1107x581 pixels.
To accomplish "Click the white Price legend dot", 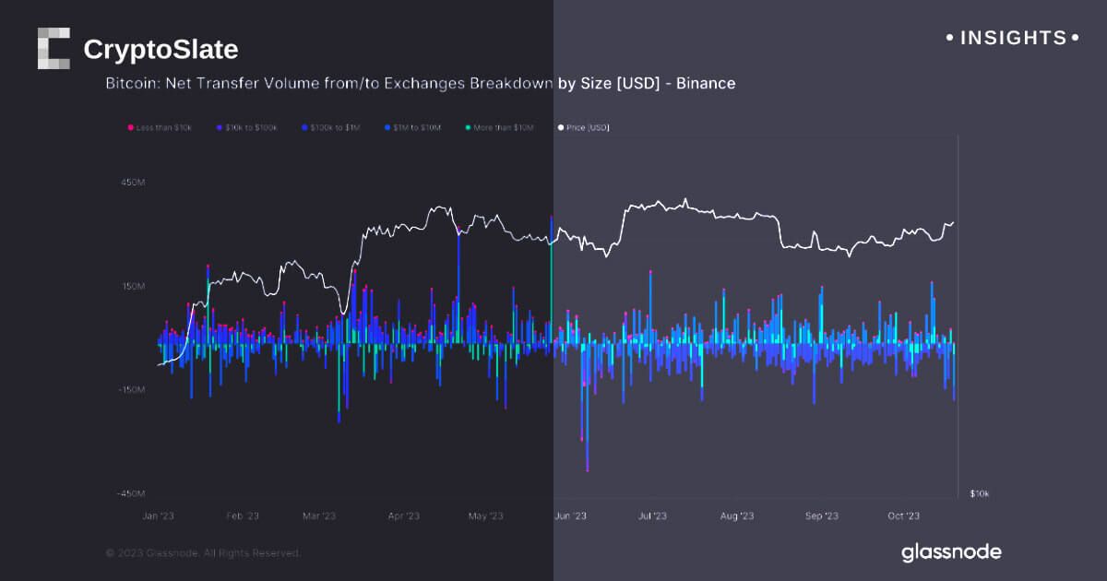I will (x=560, y=127).
